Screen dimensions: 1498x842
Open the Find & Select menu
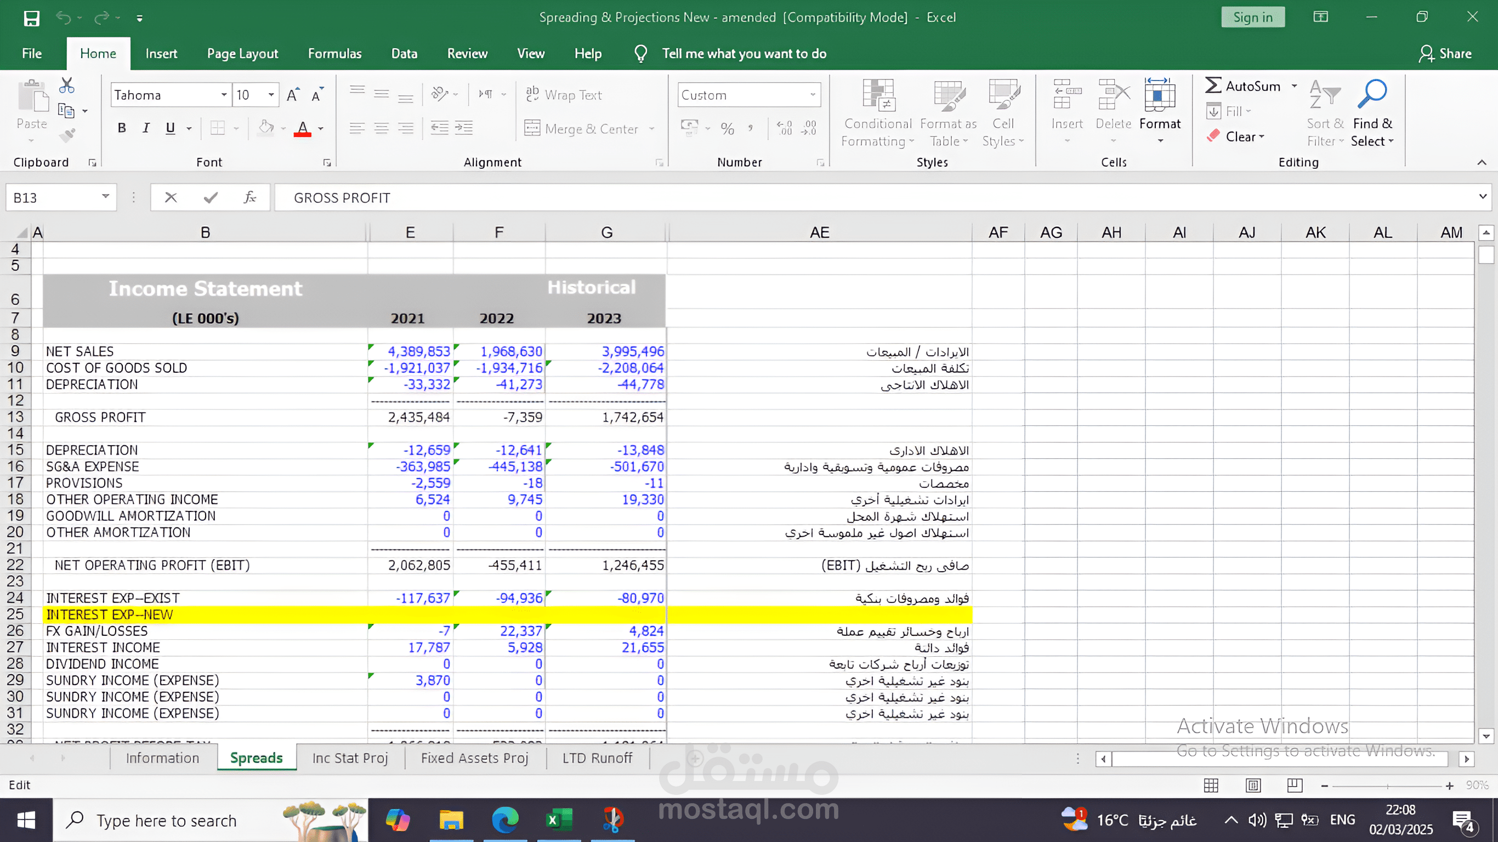click(1372, 113)
